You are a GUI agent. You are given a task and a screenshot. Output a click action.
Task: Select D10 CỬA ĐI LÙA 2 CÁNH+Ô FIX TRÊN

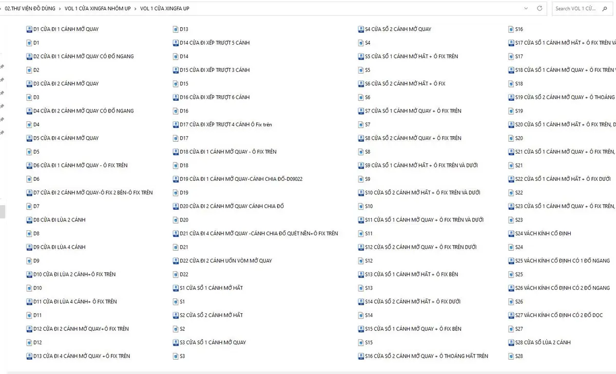71,274
